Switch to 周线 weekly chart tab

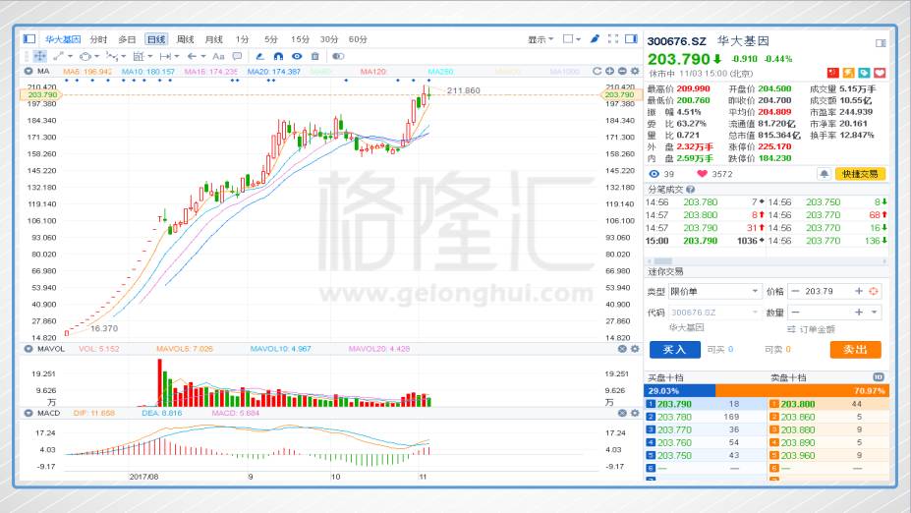[x=185, y=39]
